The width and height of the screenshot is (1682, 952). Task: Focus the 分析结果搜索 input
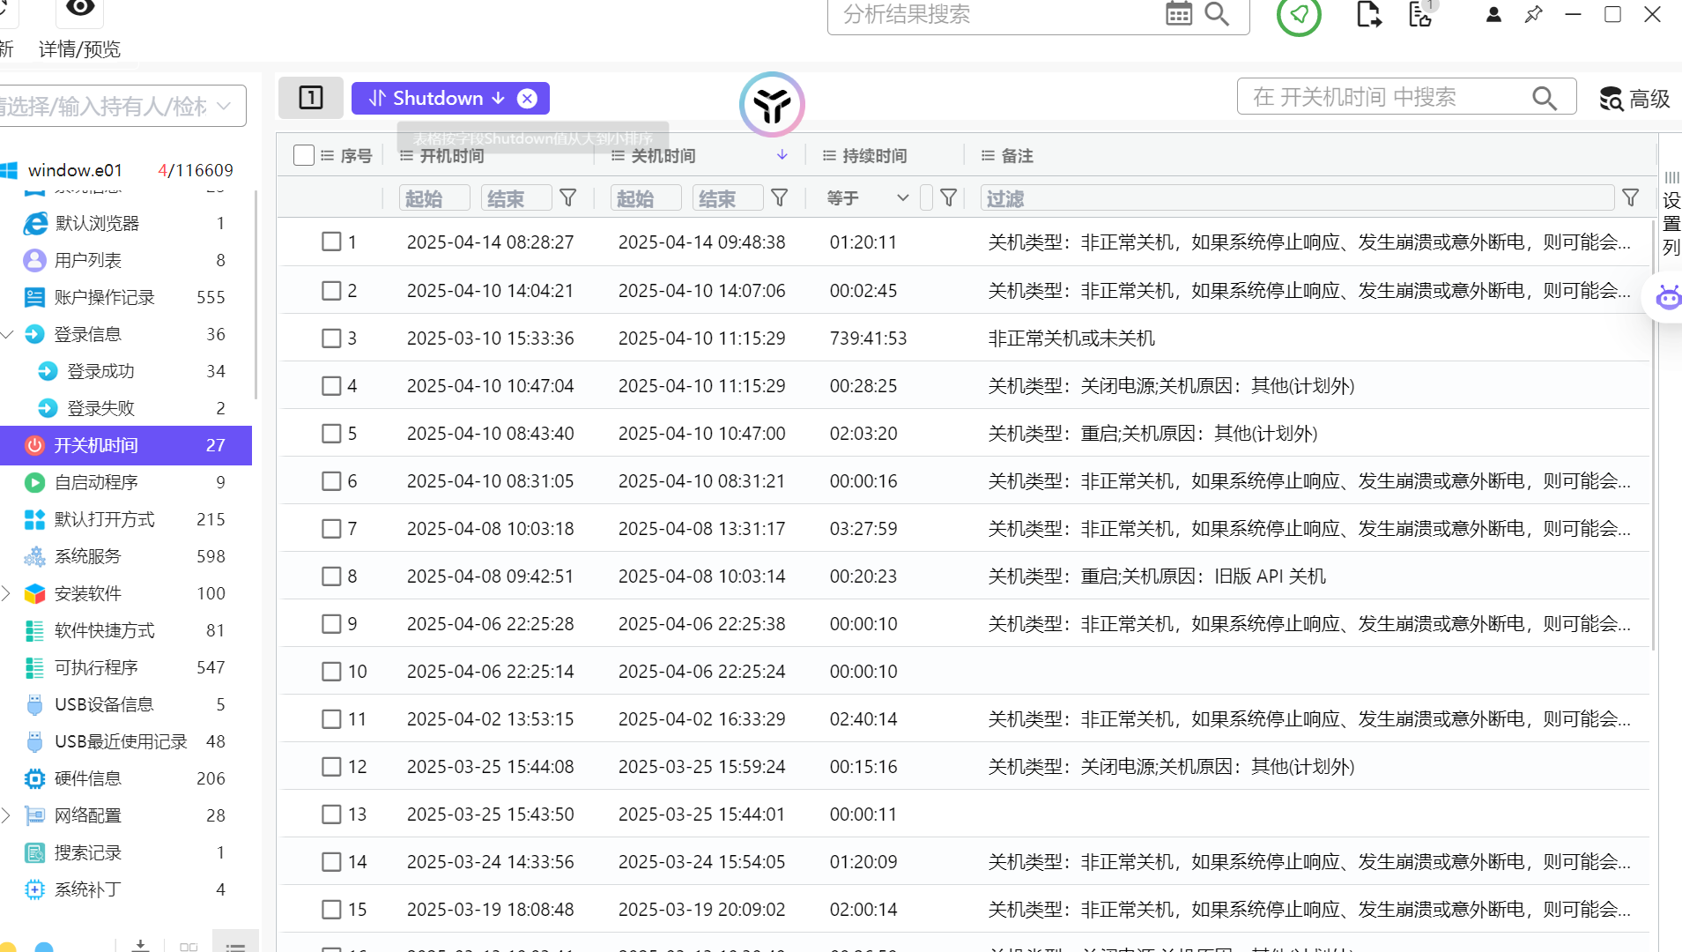pos(996,14)
